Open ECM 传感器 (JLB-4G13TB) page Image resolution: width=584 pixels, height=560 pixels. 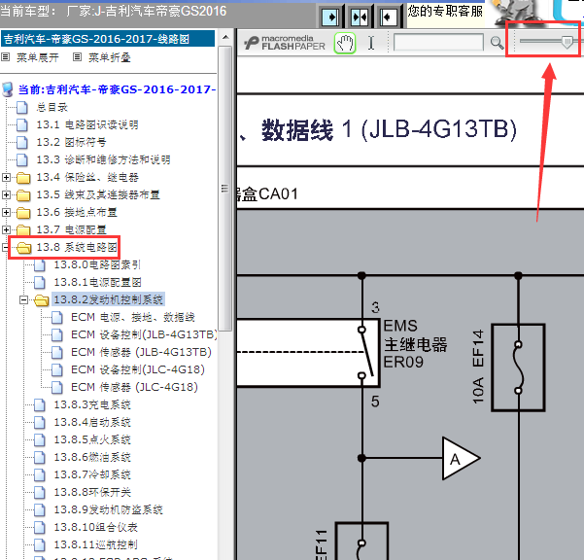(141, 353)
